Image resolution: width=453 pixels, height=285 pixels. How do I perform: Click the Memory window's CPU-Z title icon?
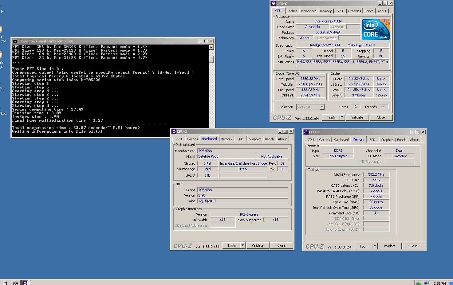(306, 132)
